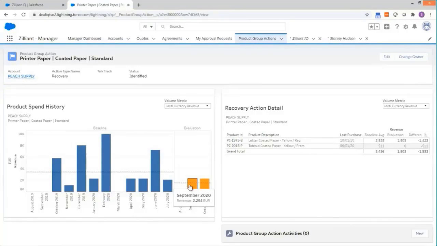The width and height of the screenshot is (437, 246).
Task: Open the user profile avatar
Action: pos(426,26)
